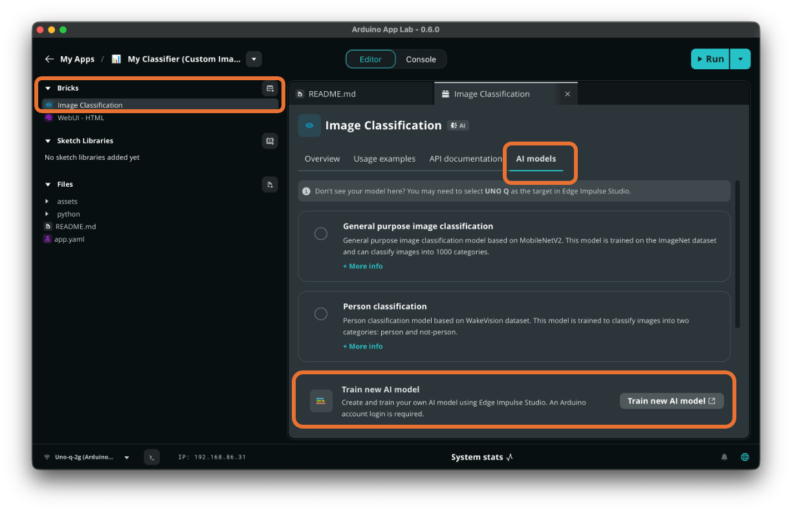The width and height of the screenshot is (792, 512).
Task: Close the Image Classification tab
Action: [567, 94]
